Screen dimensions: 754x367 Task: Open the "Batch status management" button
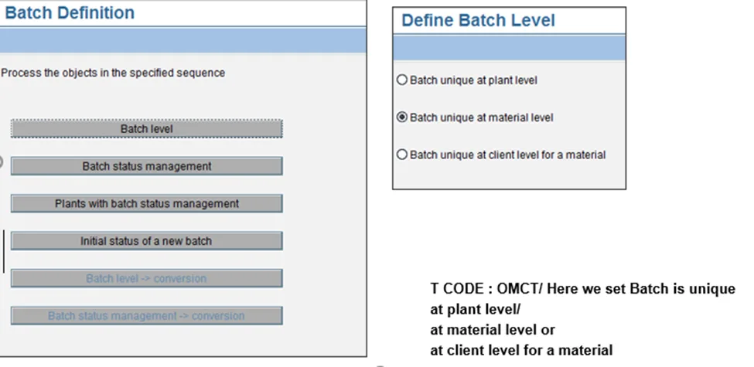click(x=146, y=166)
